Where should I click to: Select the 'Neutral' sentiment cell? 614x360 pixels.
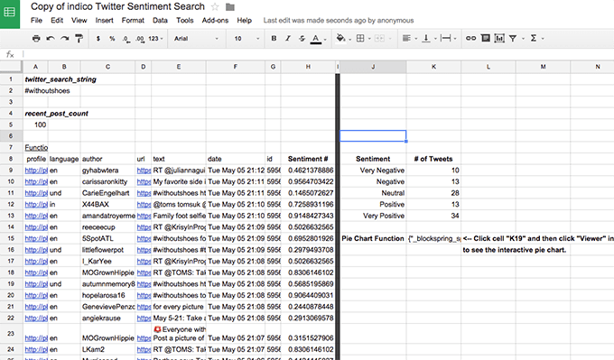[x=373, y=193]
